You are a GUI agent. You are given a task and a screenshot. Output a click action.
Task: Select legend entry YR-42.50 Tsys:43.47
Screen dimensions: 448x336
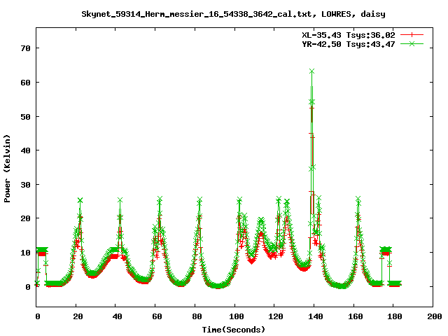tap(349, 44)
